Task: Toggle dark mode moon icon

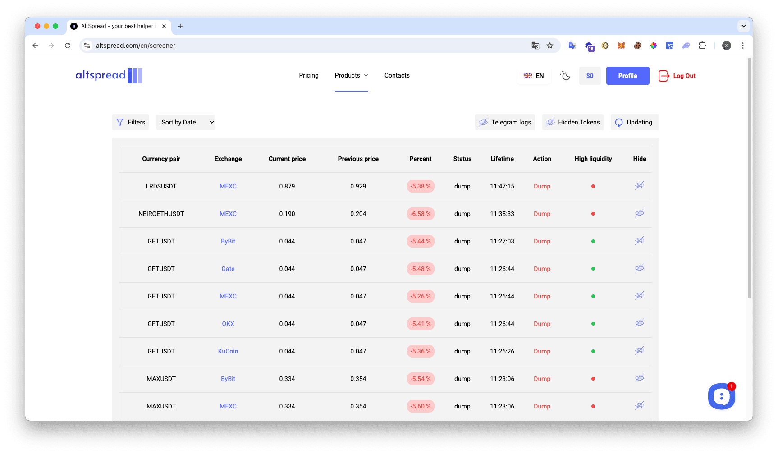Action: 565,76
